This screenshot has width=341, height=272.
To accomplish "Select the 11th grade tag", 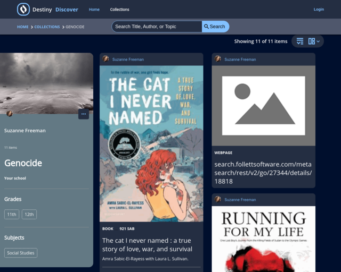I will (12, 214).
